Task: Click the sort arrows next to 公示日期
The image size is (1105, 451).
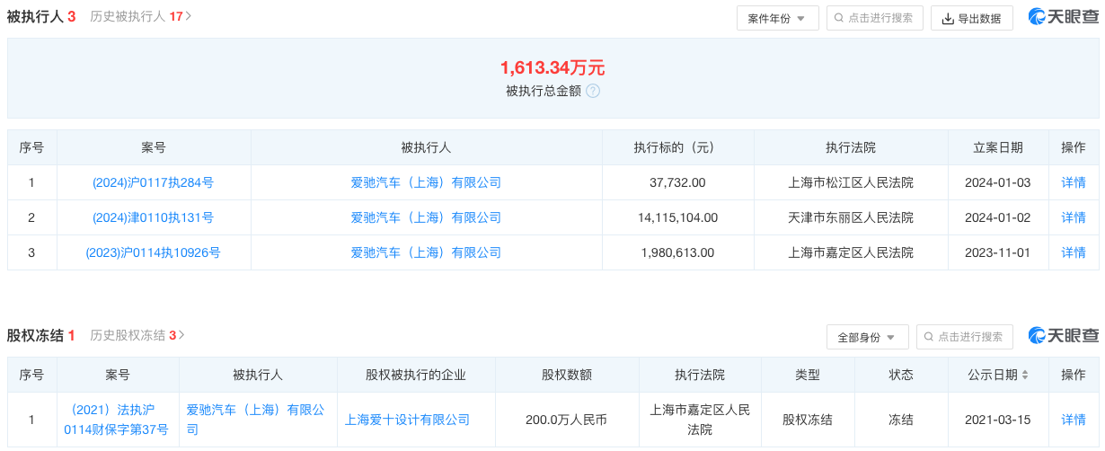Action: click(1025, 375)
